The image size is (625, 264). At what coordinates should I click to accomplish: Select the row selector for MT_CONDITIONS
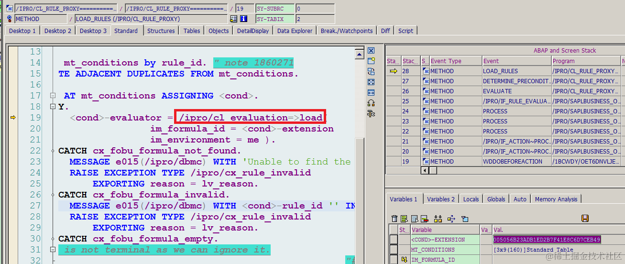point(394,250)
